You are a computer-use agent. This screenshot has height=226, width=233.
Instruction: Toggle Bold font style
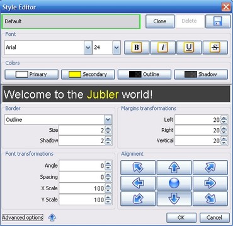pos(137,48)
